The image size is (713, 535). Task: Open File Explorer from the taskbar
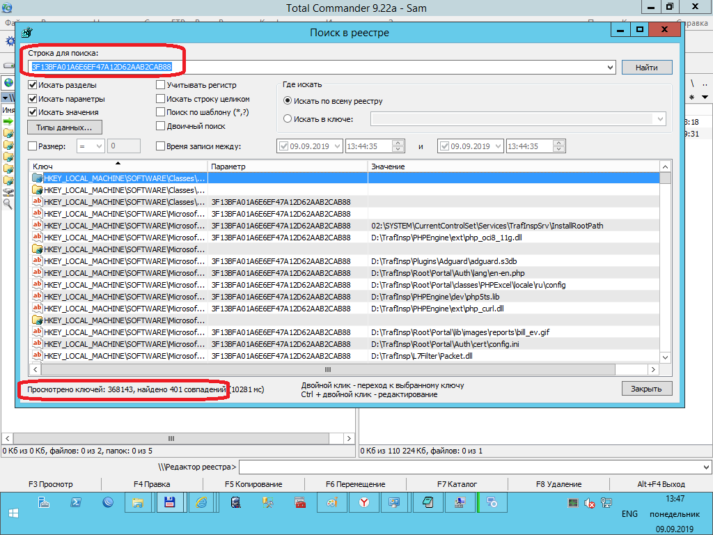pos(138,502)
